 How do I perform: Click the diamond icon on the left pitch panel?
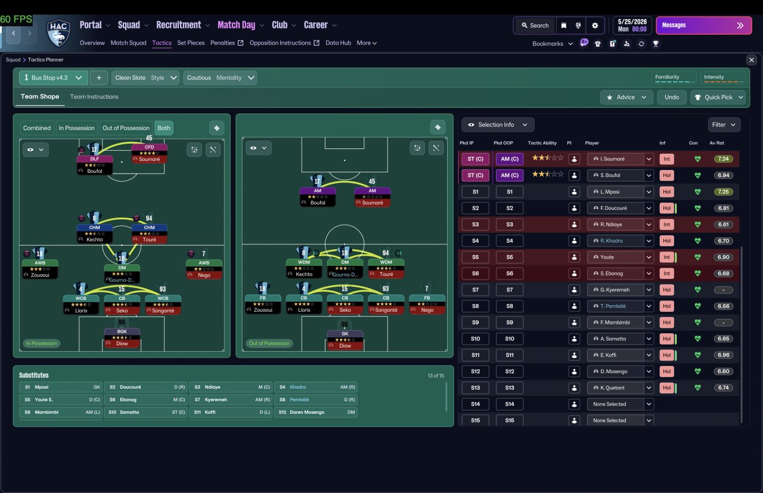[216, 128]
